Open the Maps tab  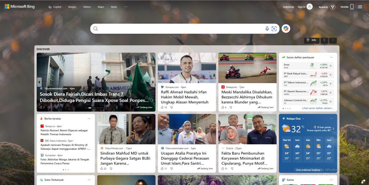point(101,7)
